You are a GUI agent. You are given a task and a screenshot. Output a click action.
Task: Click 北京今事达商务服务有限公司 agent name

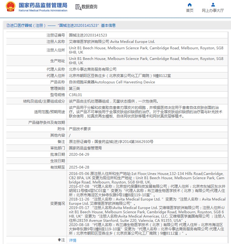click(93, 69)
